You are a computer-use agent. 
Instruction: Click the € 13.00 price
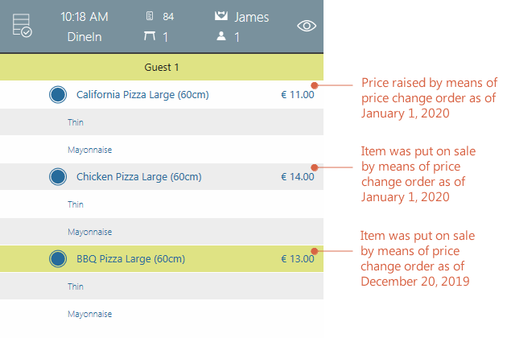click(297, 259)
